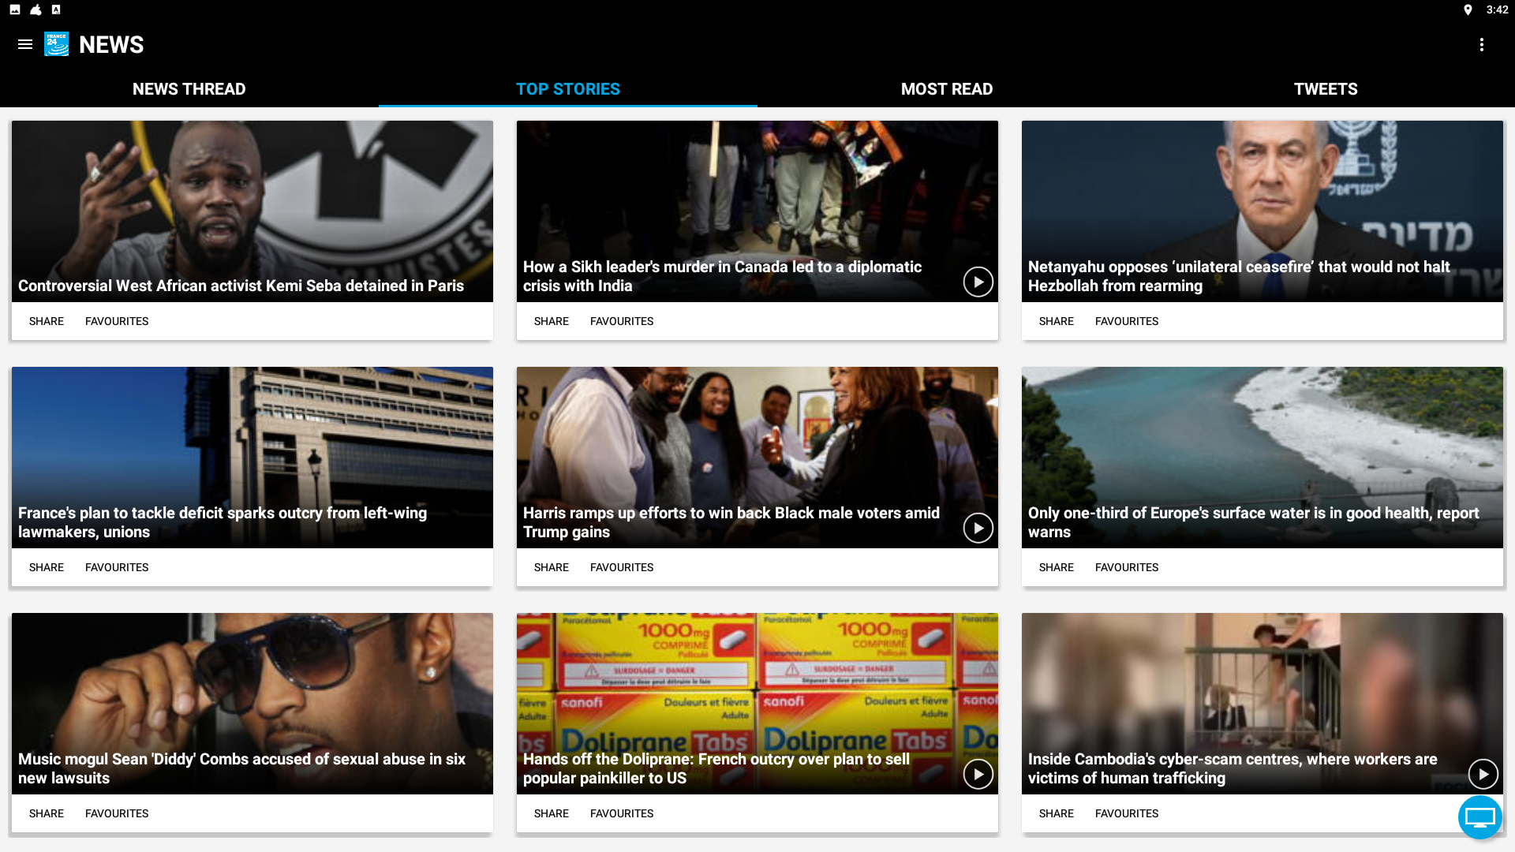Open the Doliprane article thumbnail
The width and height of the screenshot is (1515, 852).
[x=757, y=694]
